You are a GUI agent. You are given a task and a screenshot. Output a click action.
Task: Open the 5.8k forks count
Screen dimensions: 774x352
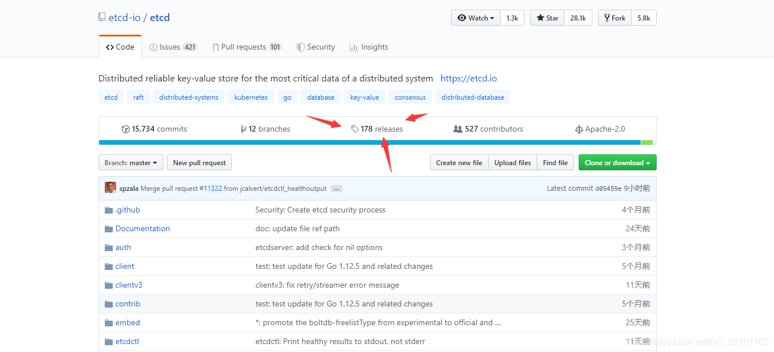(644, 18)
